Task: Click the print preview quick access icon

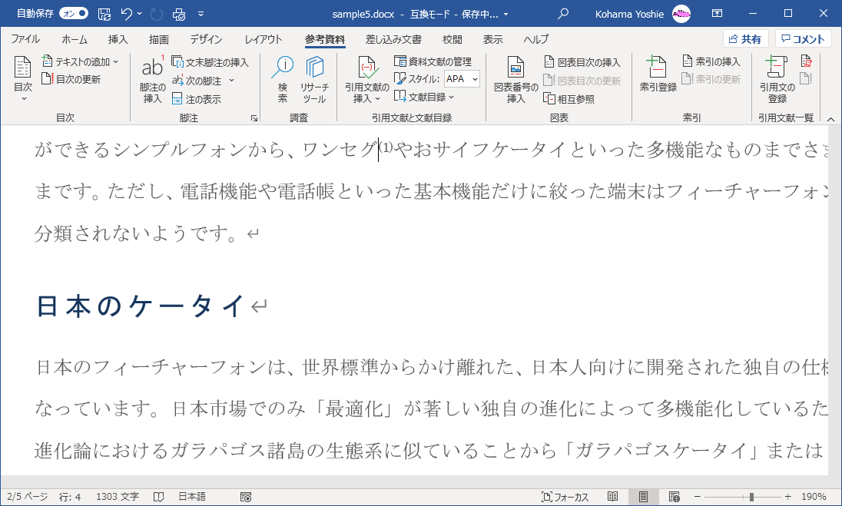Action: (179, 14)
